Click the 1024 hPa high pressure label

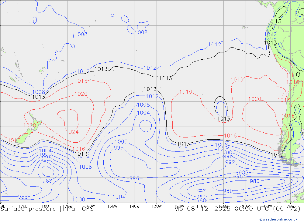point(72,132)
